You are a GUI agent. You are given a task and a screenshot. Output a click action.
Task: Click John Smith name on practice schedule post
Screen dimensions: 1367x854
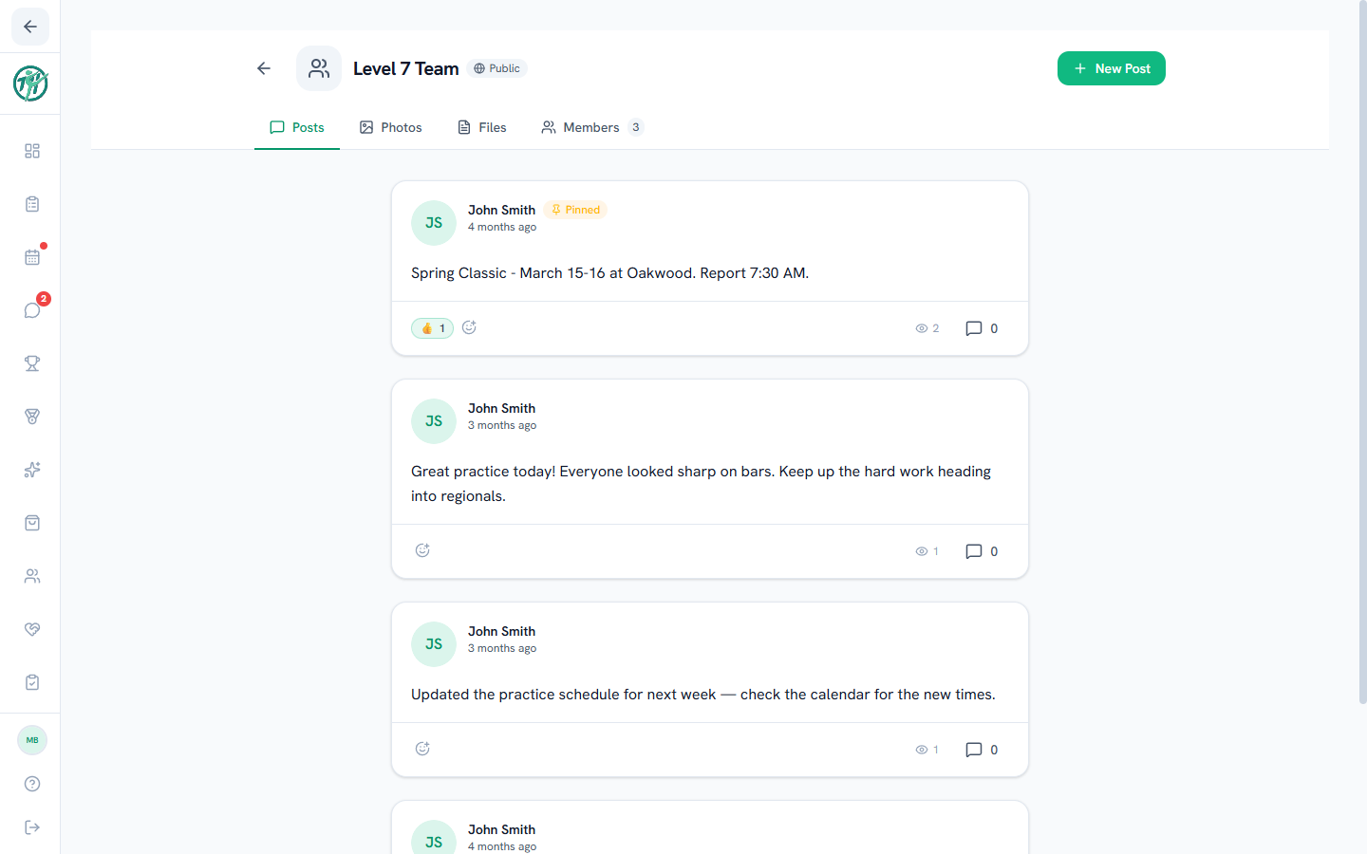501,631
